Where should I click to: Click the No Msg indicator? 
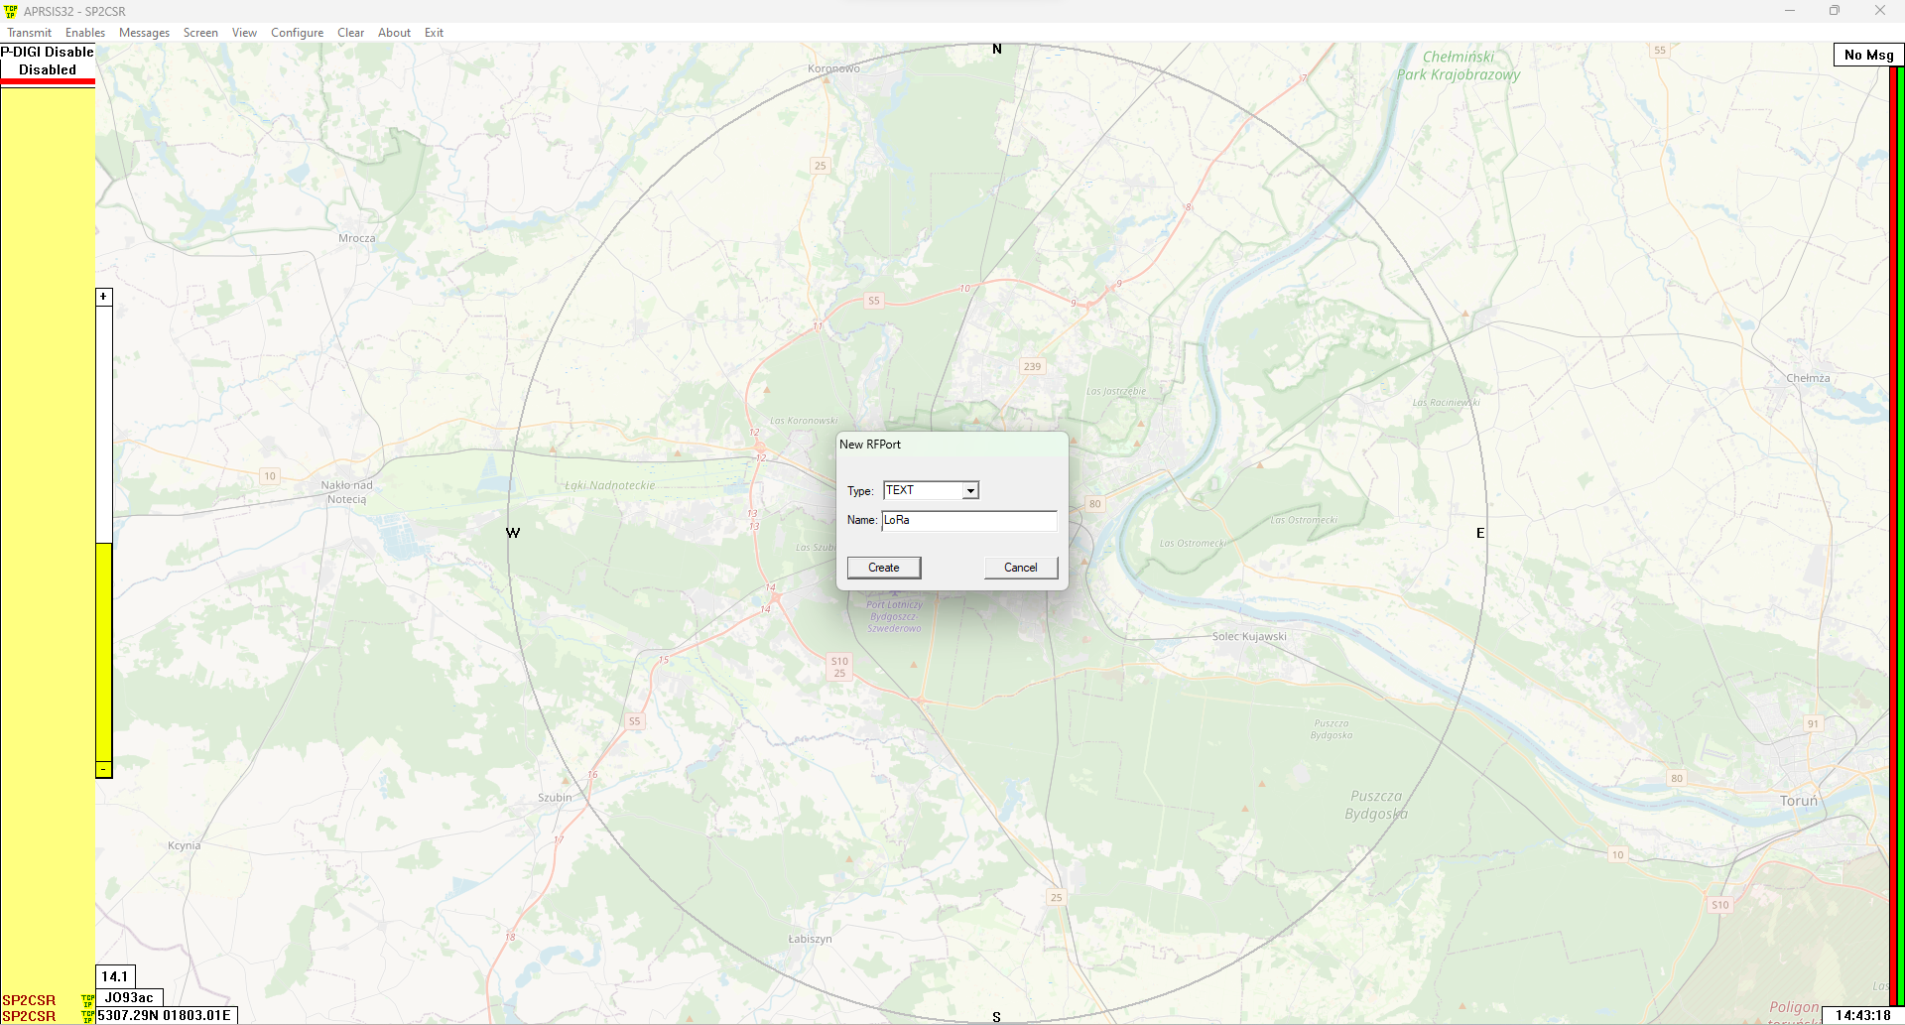coord(1868,56)
